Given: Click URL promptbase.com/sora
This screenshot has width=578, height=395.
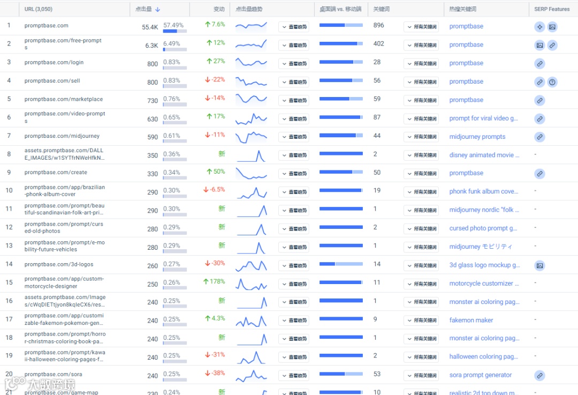Looking at the screenshot, I should coord(53,374).
